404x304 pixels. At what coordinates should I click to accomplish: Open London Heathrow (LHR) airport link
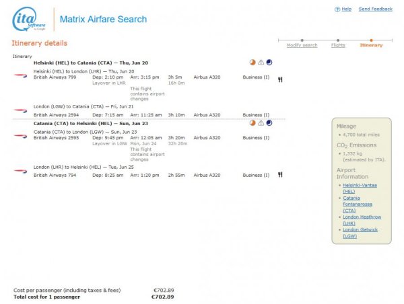click(x=360, y=220)
